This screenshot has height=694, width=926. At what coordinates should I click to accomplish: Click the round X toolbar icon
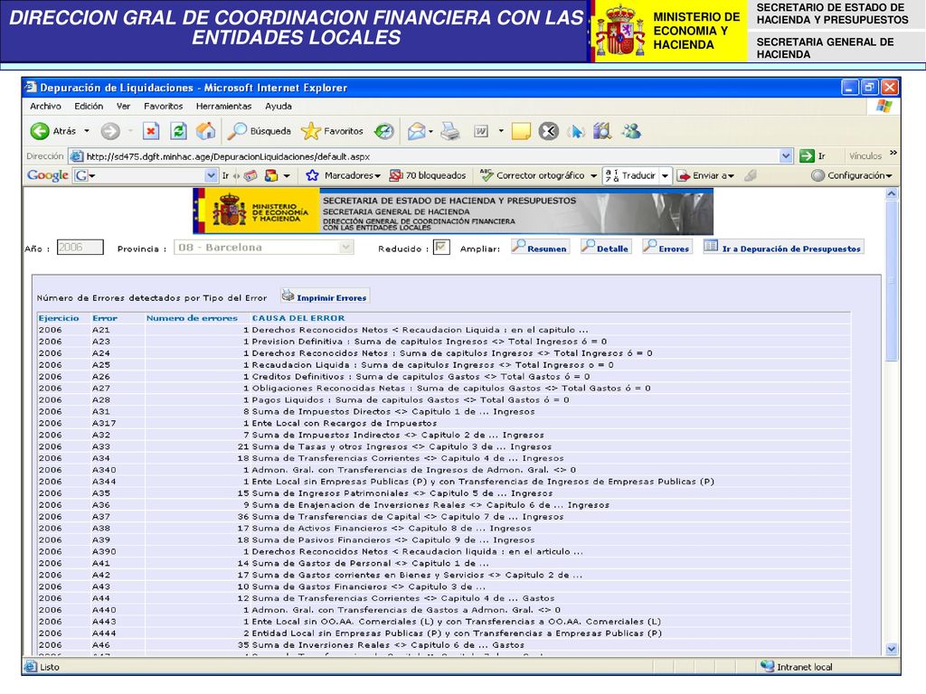coord(549,131)
